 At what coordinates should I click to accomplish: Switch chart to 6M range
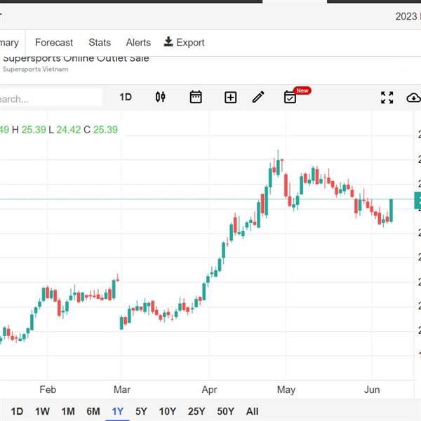click(93, 411)
